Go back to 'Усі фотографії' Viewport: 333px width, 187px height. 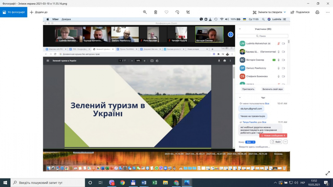click(14, 12)
